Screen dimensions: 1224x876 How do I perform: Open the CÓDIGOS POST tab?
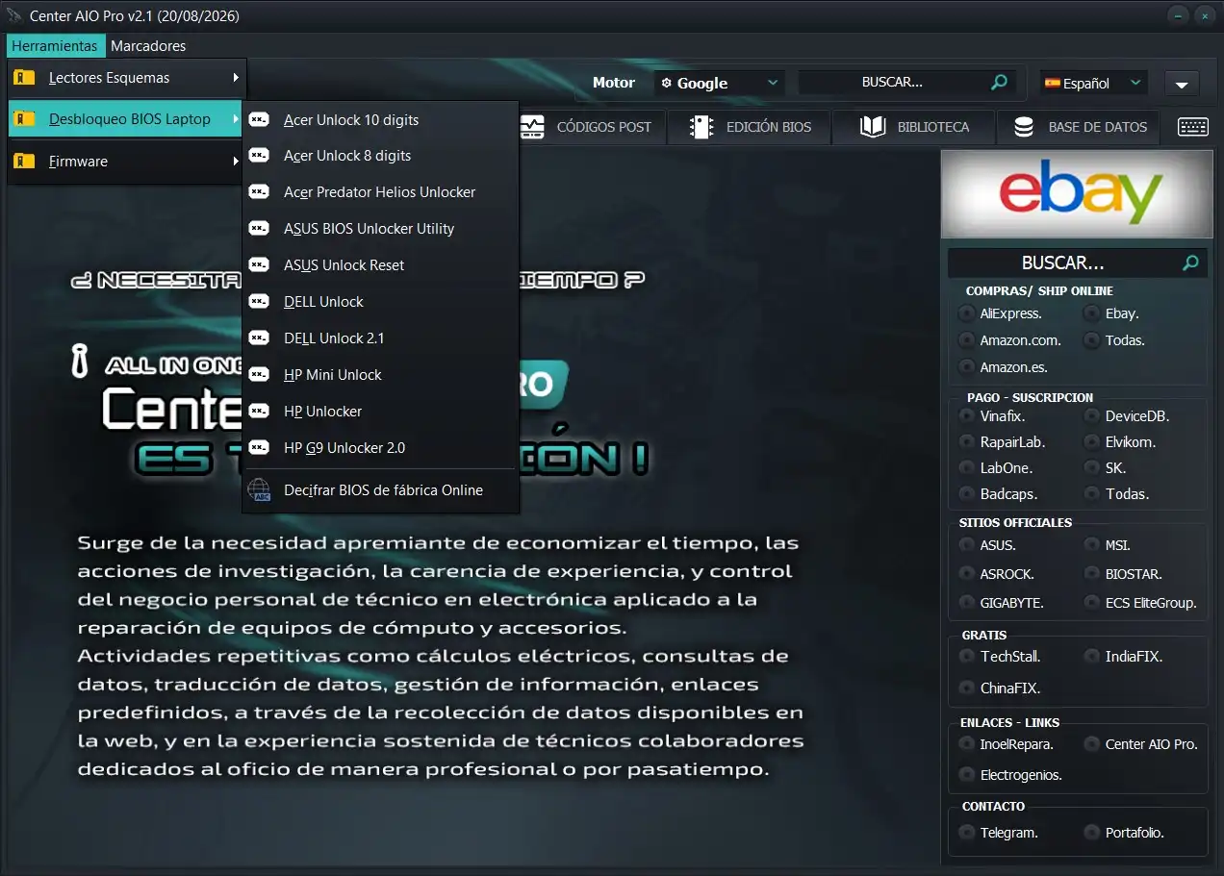[590, 127]
